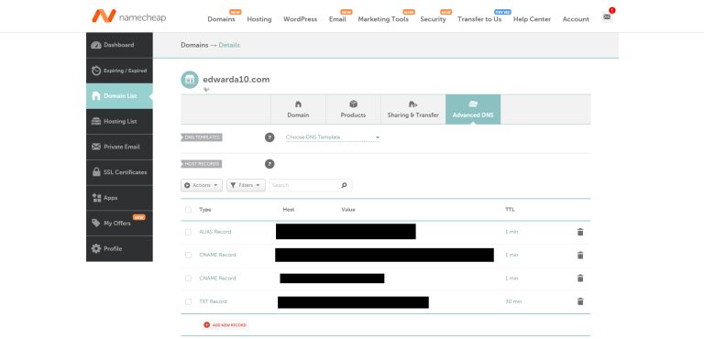Viewport: 704px width, 339px height.
Task: Click the Hosting List server icon
Action: coord(96,121)
